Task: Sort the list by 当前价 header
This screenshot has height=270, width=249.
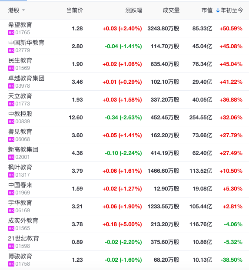Action: coord(75,10)
